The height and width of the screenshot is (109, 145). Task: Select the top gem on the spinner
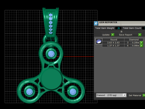coord(51,54)
